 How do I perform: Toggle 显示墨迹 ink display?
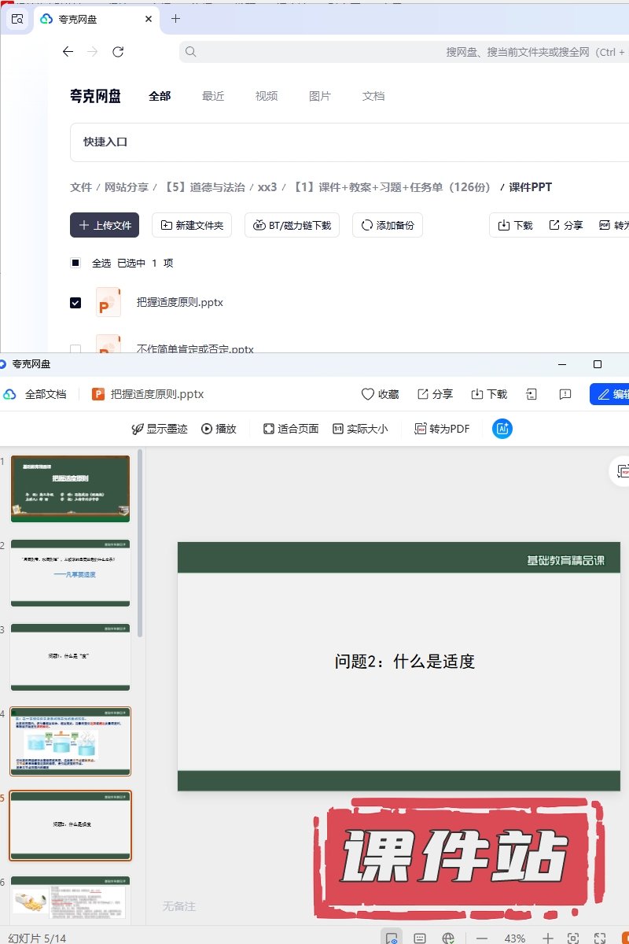coord(159,429)
